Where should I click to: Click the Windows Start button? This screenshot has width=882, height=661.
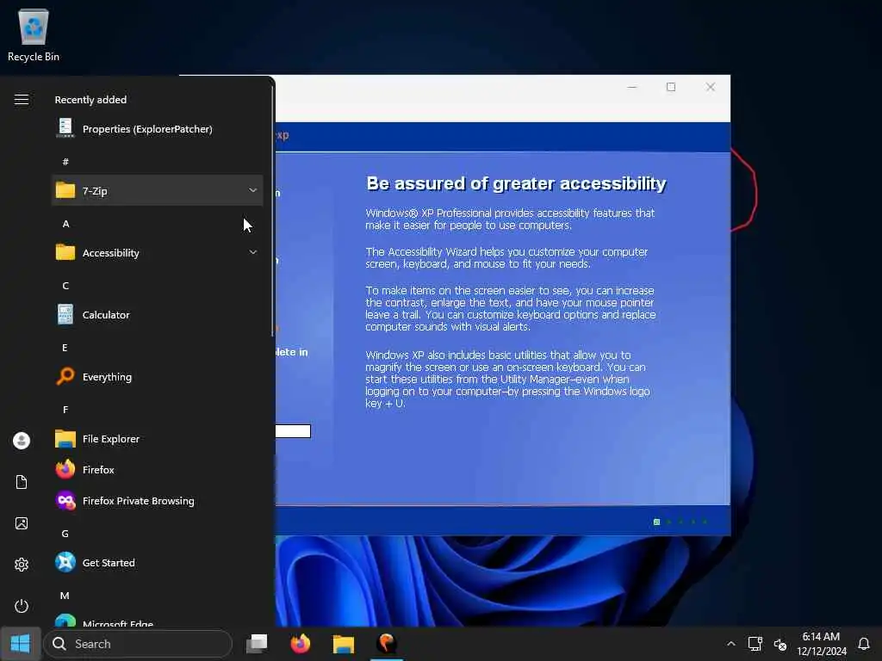coord(21,644)
